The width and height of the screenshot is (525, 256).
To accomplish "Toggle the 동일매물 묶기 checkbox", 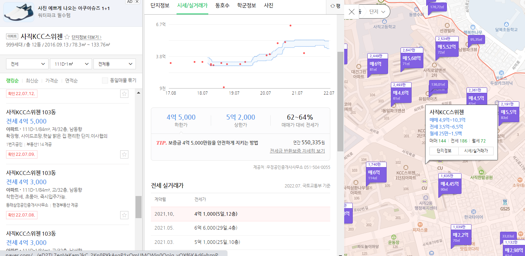I will [105, 80].
